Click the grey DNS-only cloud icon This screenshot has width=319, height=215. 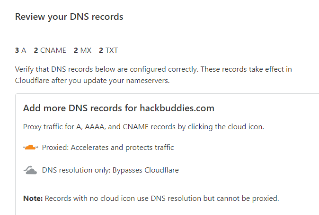point(30,170)
